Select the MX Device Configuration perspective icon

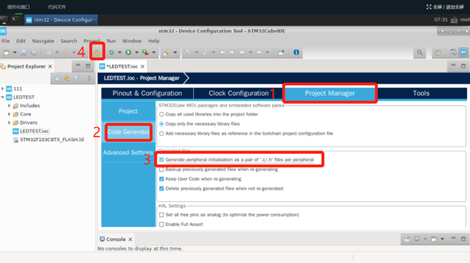pos(463,53)
